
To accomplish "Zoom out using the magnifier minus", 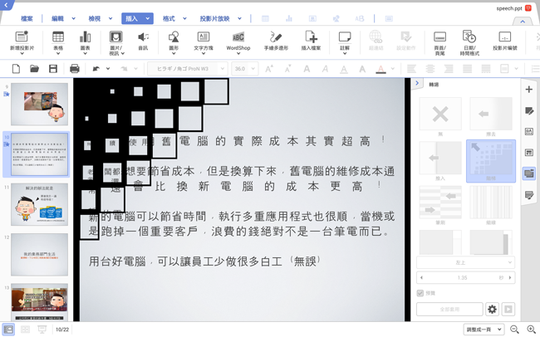I will [x=514, y=330].
